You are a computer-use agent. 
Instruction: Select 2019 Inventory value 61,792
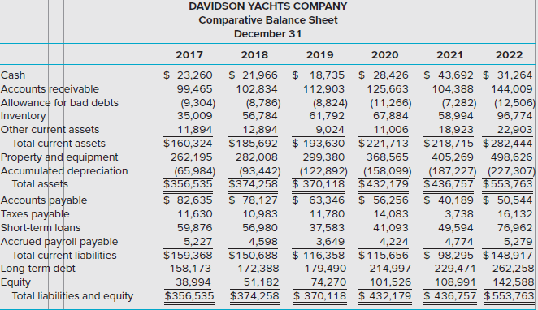click(x=327, y=116)
